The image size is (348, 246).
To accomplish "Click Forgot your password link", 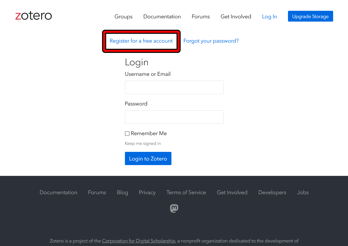I will coord(211,41).
